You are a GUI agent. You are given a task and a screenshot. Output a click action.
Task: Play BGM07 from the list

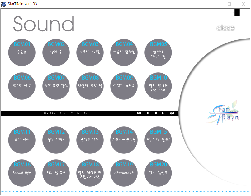56,86
